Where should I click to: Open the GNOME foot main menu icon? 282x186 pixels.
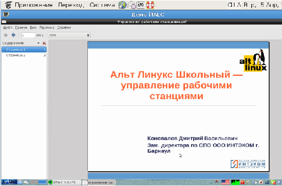(8, 5)
